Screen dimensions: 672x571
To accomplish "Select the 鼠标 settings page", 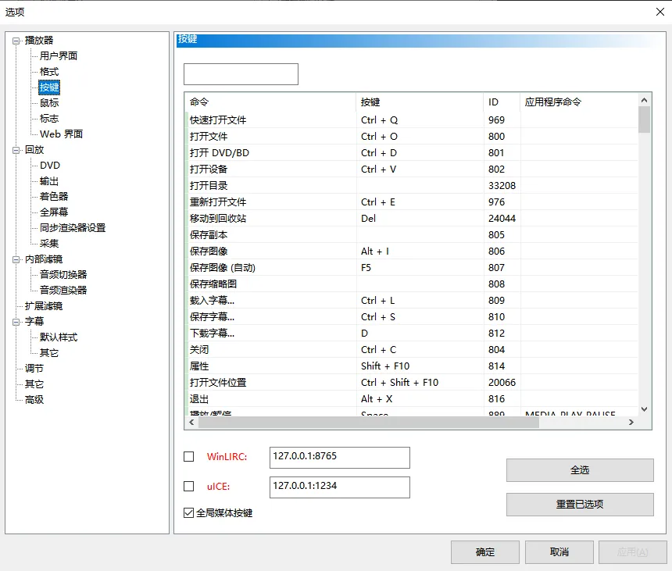I will [x=51, y=102].
